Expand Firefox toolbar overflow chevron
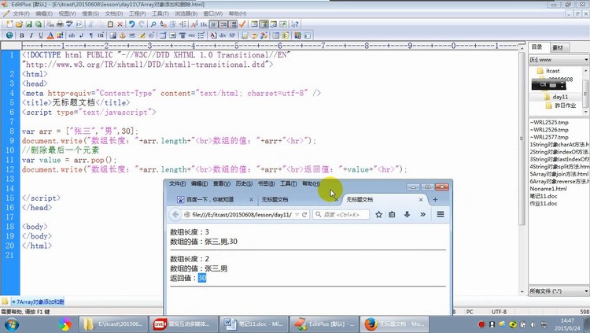This screenshot has height=333, width=590. [423, 214]
